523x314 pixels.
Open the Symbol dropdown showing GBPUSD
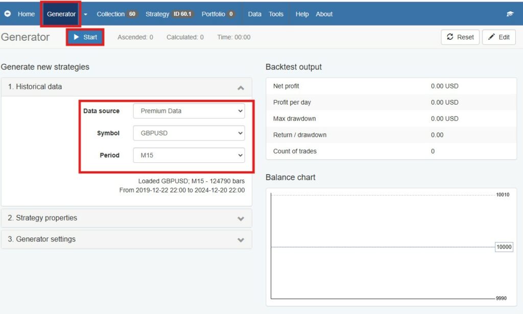[x=188, y=133]
